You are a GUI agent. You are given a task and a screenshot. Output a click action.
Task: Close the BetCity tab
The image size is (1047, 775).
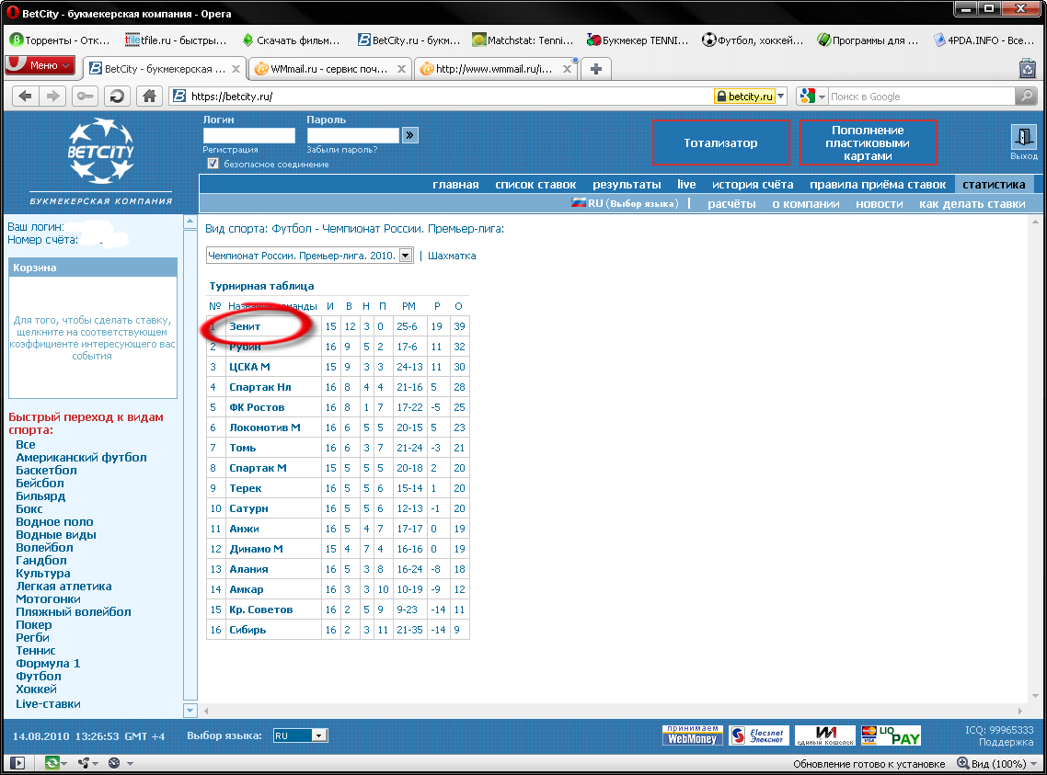236,69
